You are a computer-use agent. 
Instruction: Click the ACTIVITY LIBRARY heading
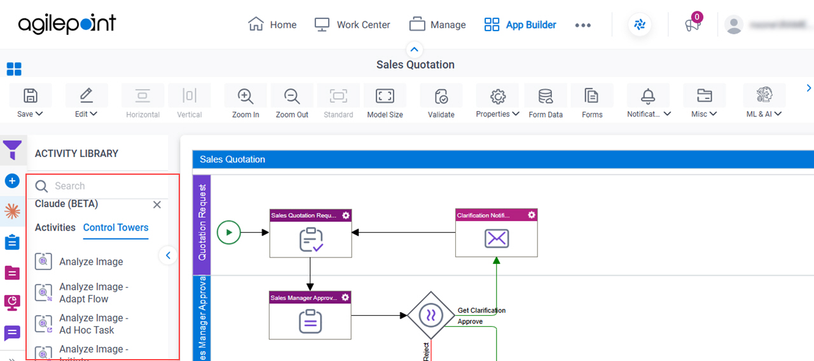(x=76, y=154)
